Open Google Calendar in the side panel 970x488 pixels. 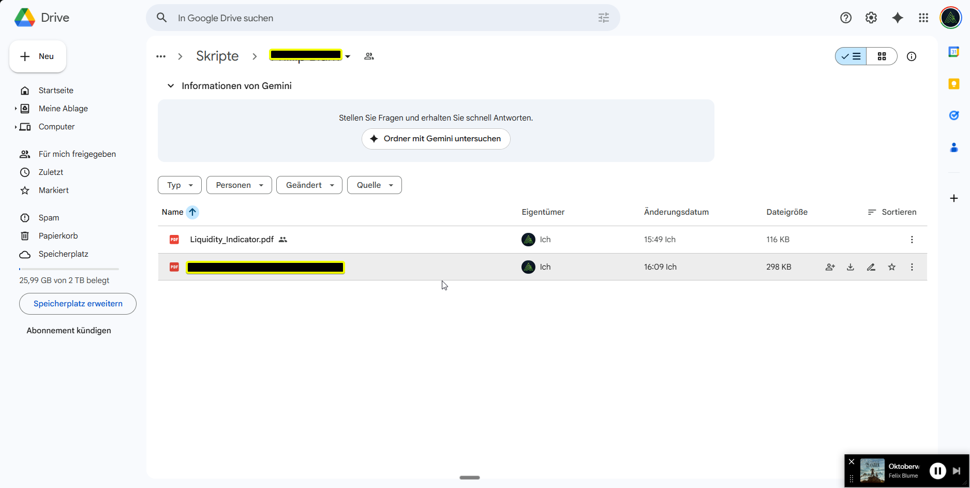tap(954, 51)
